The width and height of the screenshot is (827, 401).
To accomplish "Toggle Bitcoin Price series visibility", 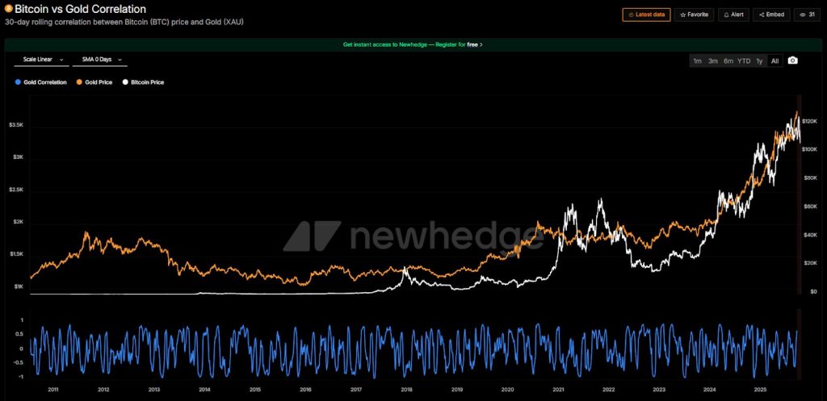I will (x=142, y=82).
